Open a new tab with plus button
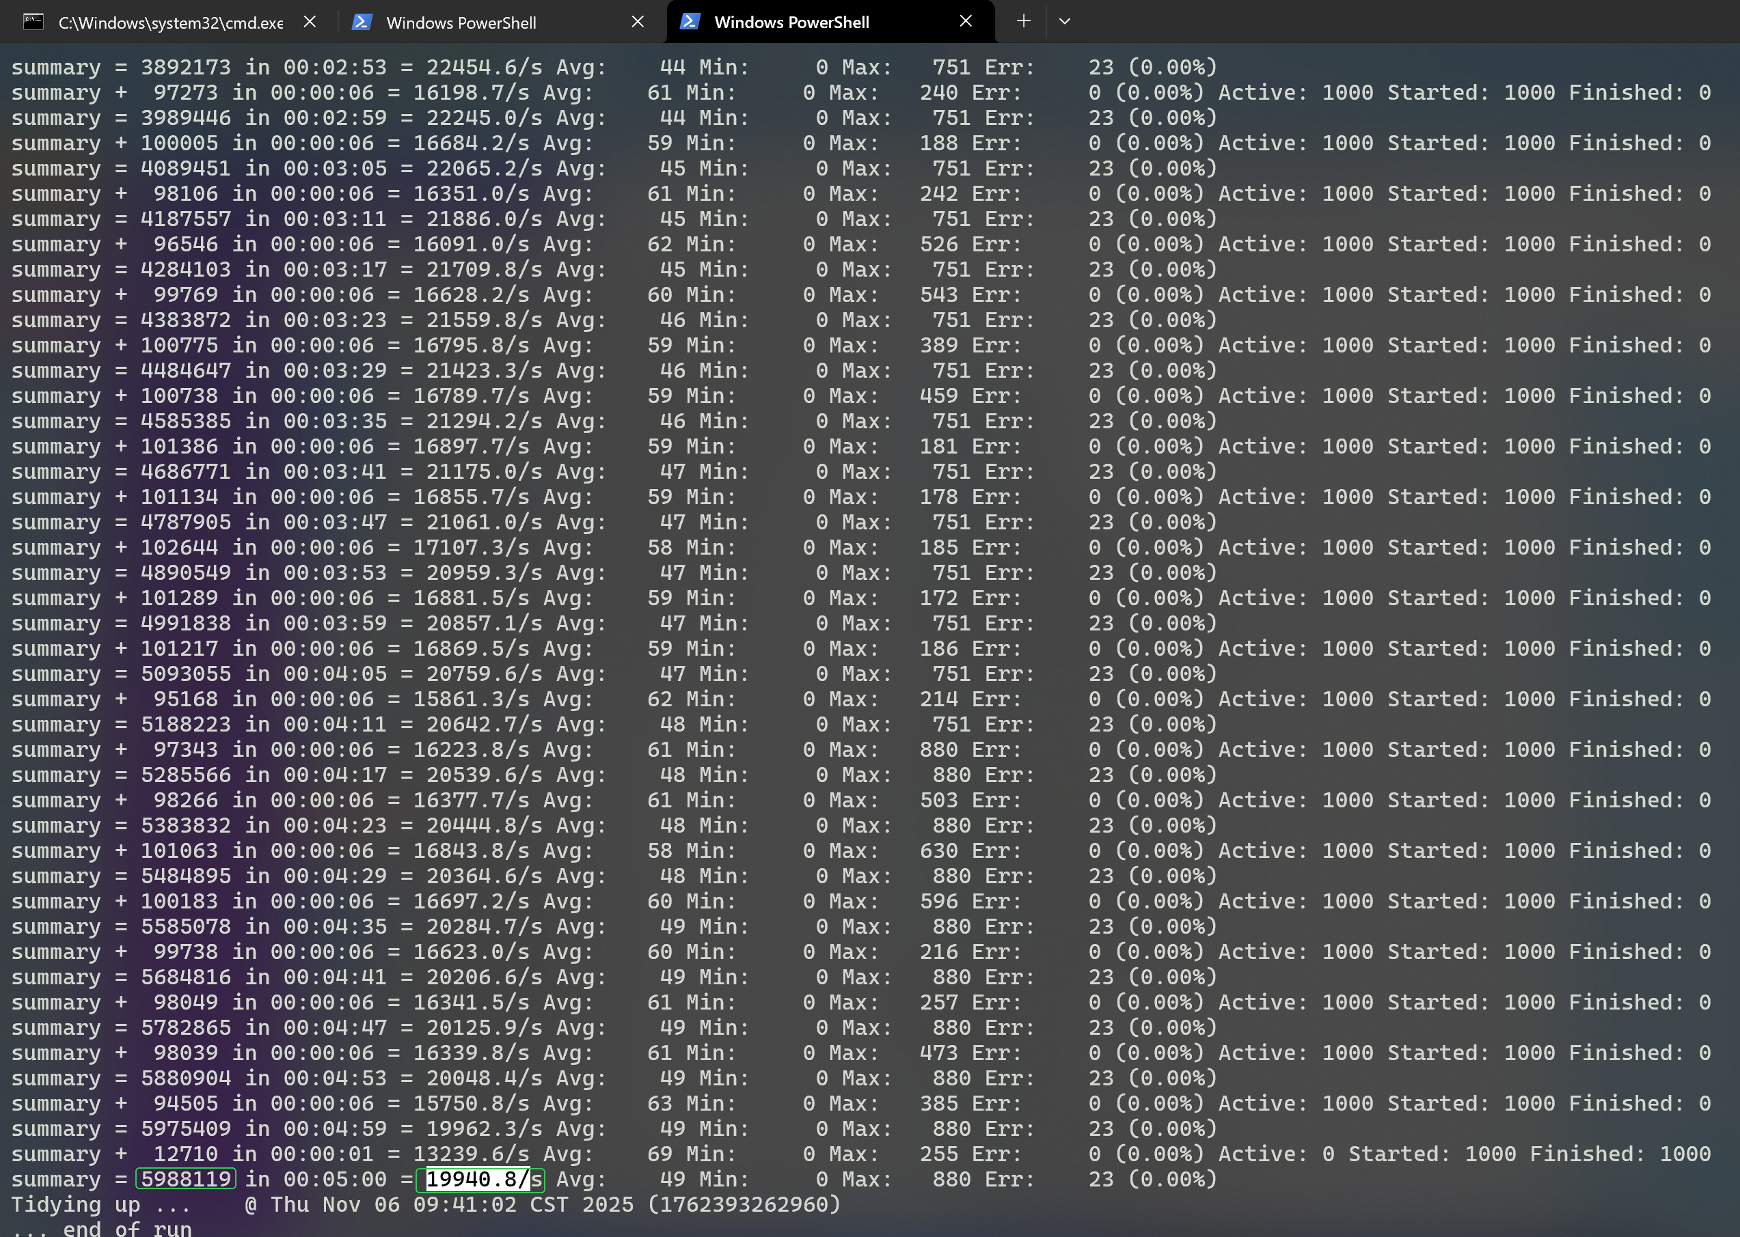 tap(1024, 21)
